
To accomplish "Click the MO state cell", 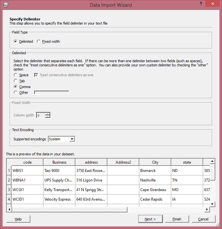I will click(x=187, y=189).
